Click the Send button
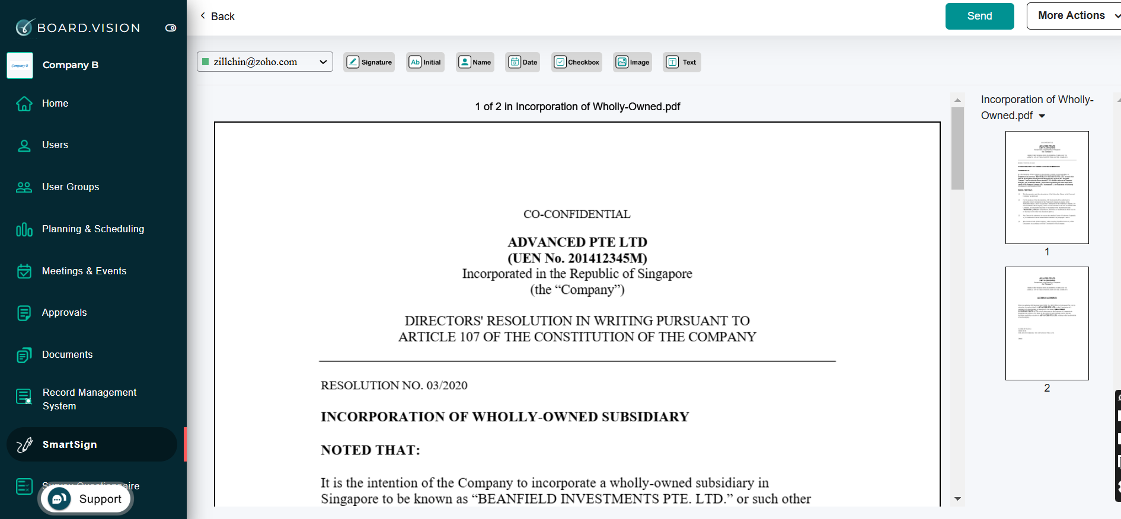Image resolution: width=1121 pixels, height=519 pixels. pyautogui.click(x=979, y=16)
